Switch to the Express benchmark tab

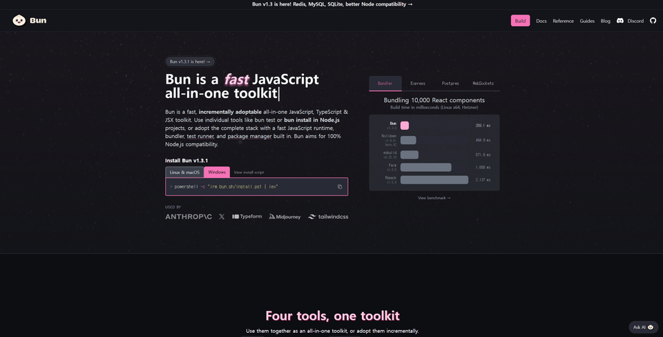click(417, 84)
